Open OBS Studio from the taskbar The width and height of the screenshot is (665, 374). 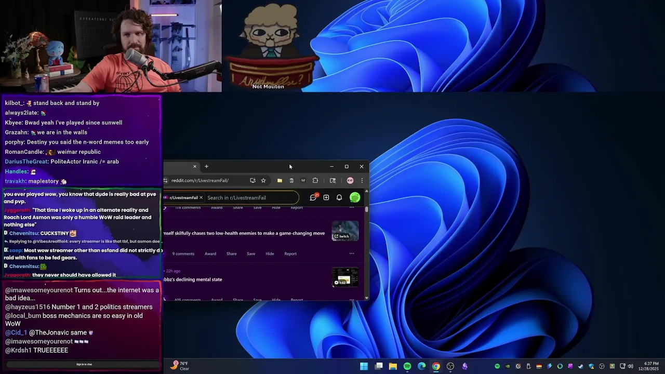[x=450, y=366]
